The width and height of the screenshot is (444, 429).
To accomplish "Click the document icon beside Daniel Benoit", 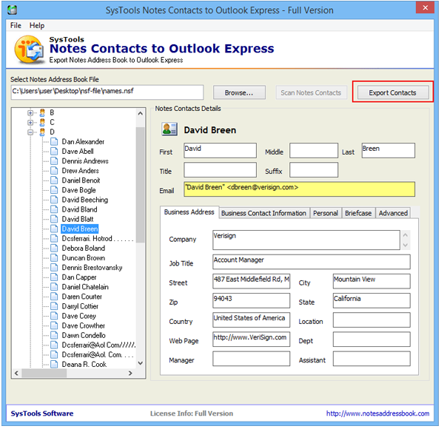I will coord(54,180).
